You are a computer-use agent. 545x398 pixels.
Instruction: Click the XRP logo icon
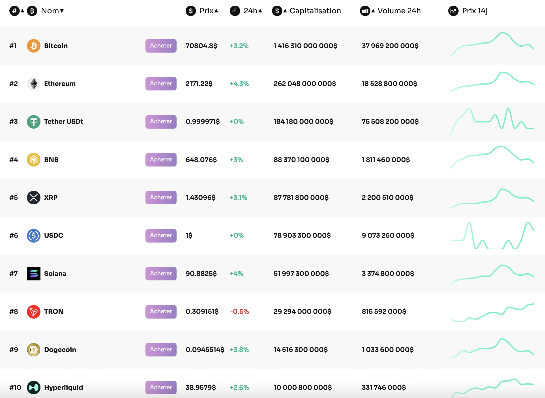click(x=33, y=197)
